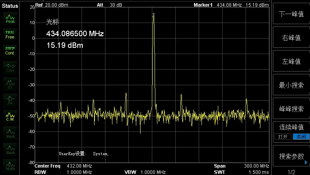Viewport: 310px width, 175px height.
Task: Click the 1/2 menu page indicator
Action: tap(291, 172)
